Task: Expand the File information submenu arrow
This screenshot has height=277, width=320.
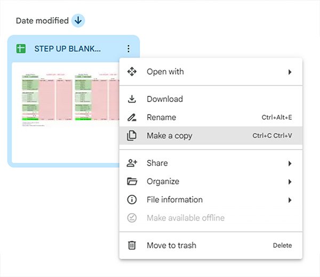Action: tap(290, 200)
